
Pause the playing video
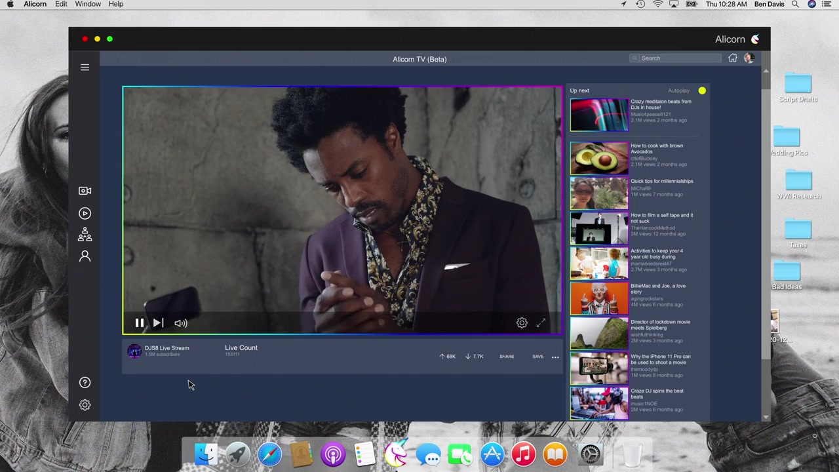coord(140,323)
